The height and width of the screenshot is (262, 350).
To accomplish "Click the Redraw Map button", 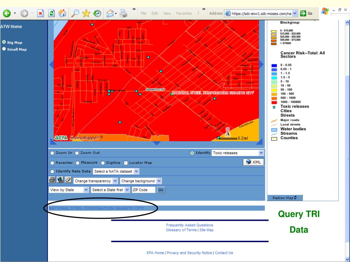I will (285, 198).
